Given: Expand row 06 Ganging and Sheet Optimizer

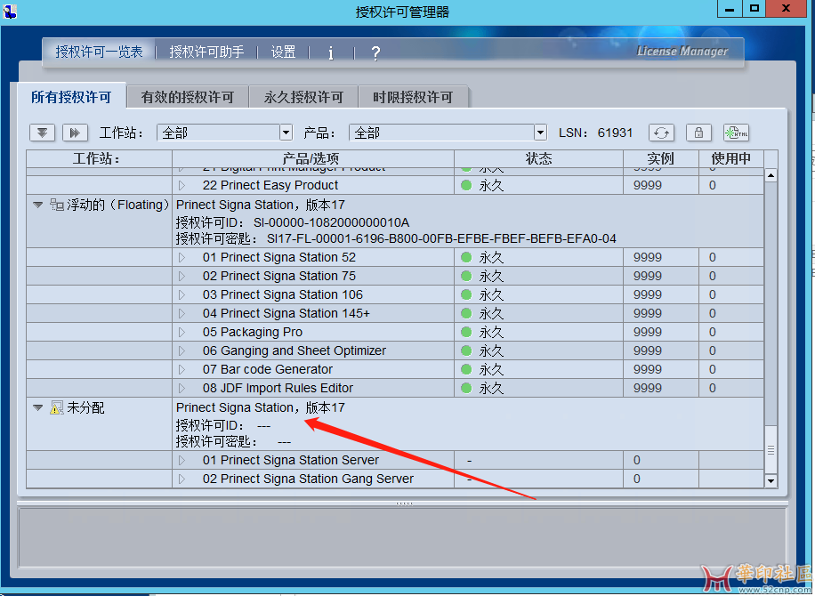Looking at the screenshot, I should (182, 350).
